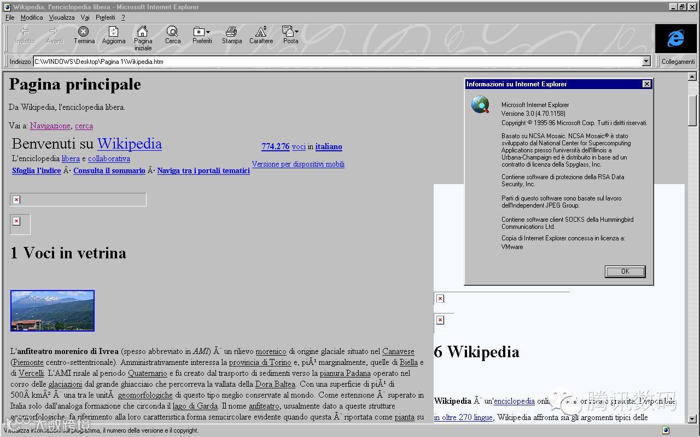This screenshot has width=700, height=437.
Task: Open the provincia di Torino link
Action: [260, 362]
